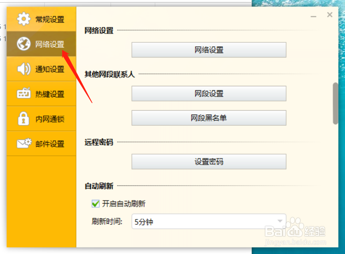Viewport: 345px width, 254px height.
Task: Click the padlock icon for 内网通锁
Action: click(23, 119)
